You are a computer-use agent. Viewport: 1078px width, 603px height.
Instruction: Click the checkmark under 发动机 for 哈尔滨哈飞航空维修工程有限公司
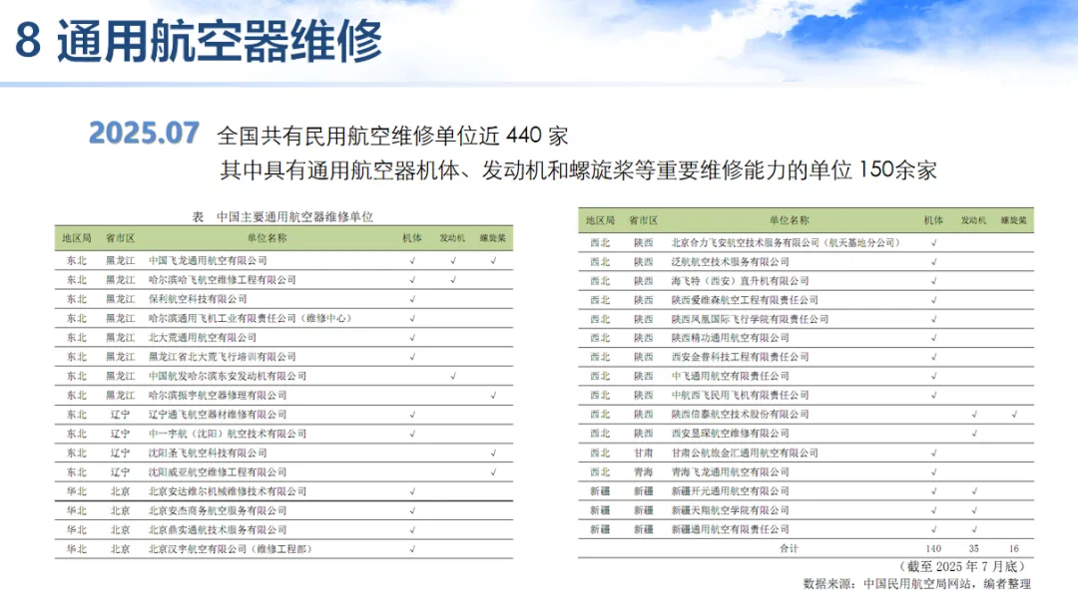tap(452, 279)
